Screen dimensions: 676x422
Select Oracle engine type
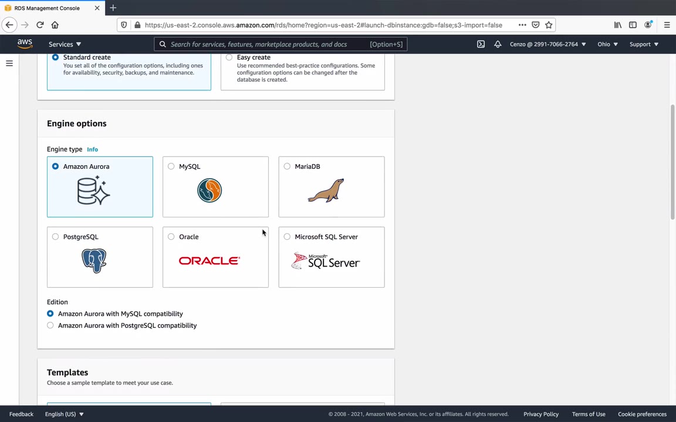[x=171, y=236]
